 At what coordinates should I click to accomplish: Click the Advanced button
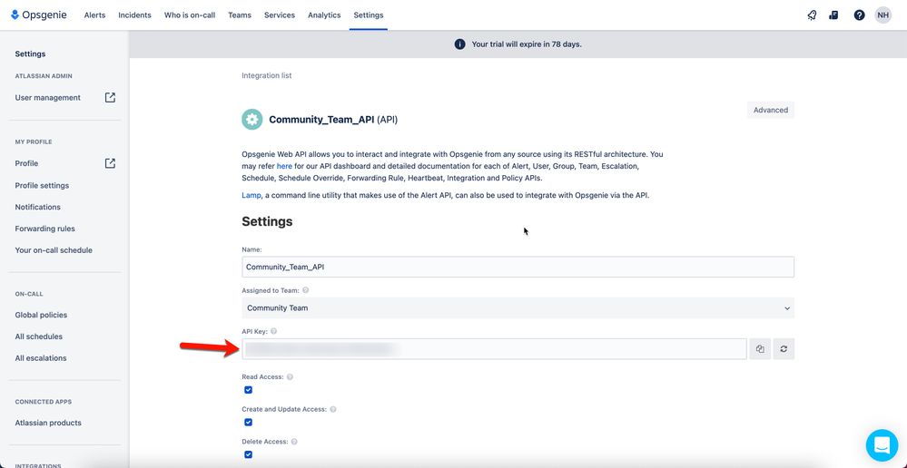point(771,110)
